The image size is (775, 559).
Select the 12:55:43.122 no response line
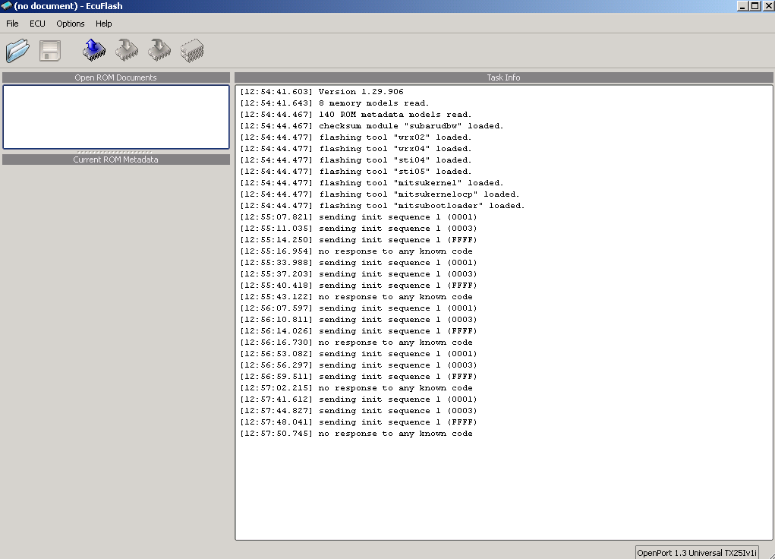click(x=356, y=296)
